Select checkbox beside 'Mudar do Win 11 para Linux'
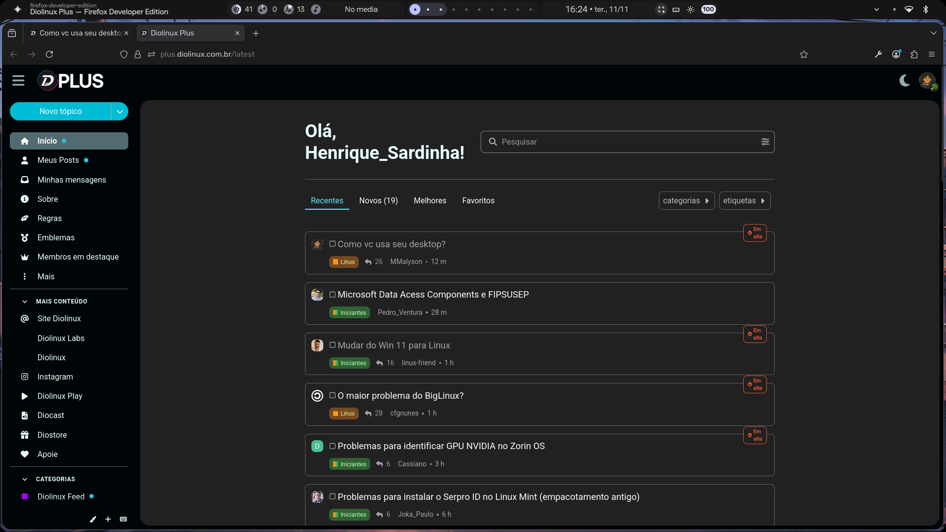The height and width of the screenshot is (532, 946). (x=333, y=345)
